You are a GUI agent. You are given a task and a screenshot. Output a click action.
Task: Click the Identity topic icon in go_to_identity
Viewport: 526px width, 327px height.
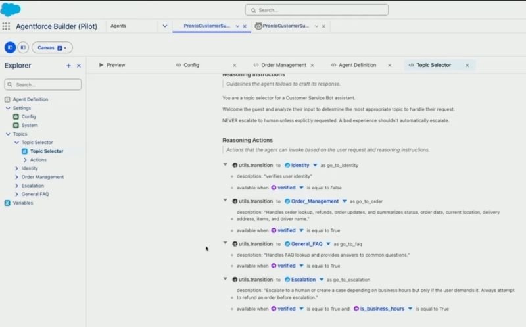point(287,165)
